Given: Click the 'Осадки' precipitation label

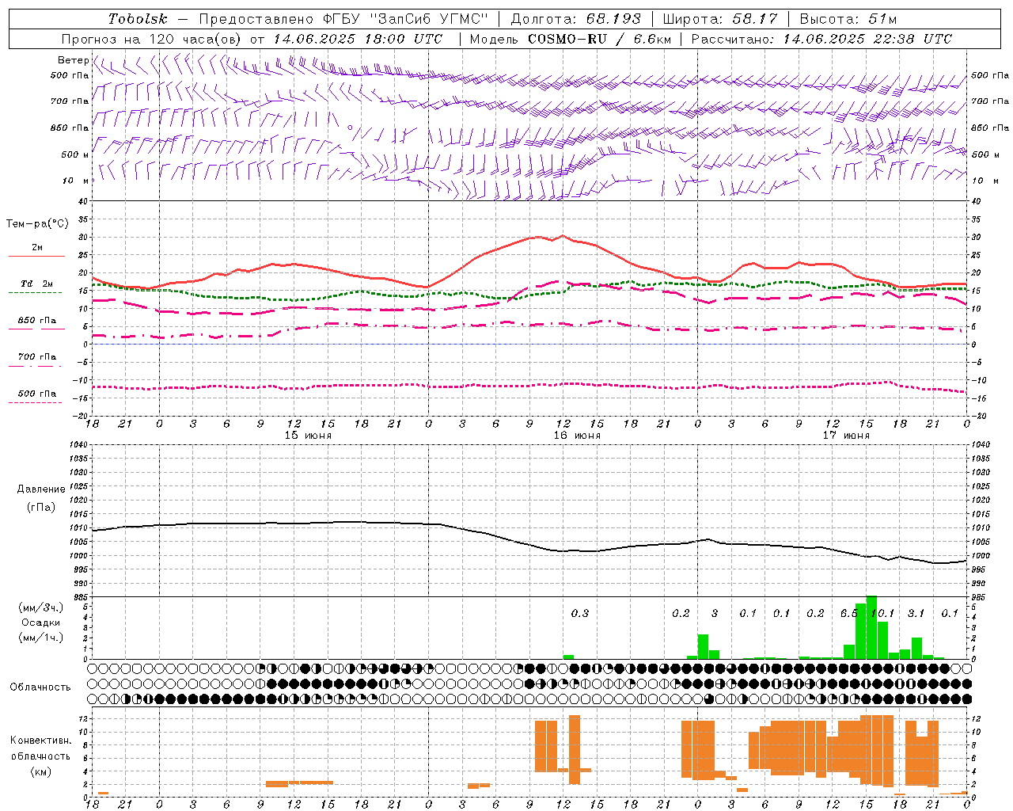Looking at the screenshot, I should coord(40,623).
